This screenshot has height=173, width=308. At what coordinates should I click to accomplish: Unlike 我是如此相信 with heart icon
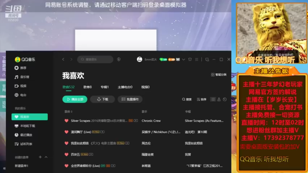[66, 143]
